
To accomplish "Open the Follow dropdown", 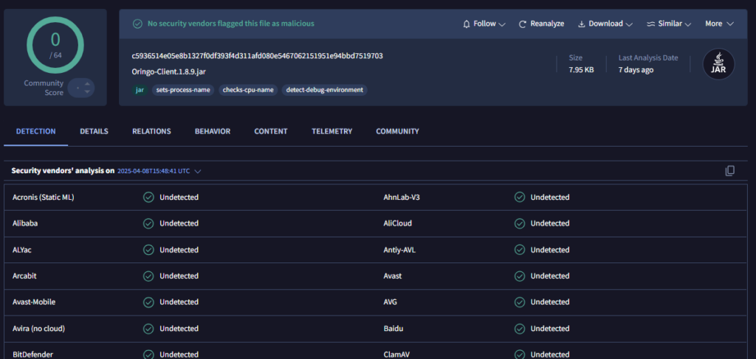I will (x=484, y=24).
